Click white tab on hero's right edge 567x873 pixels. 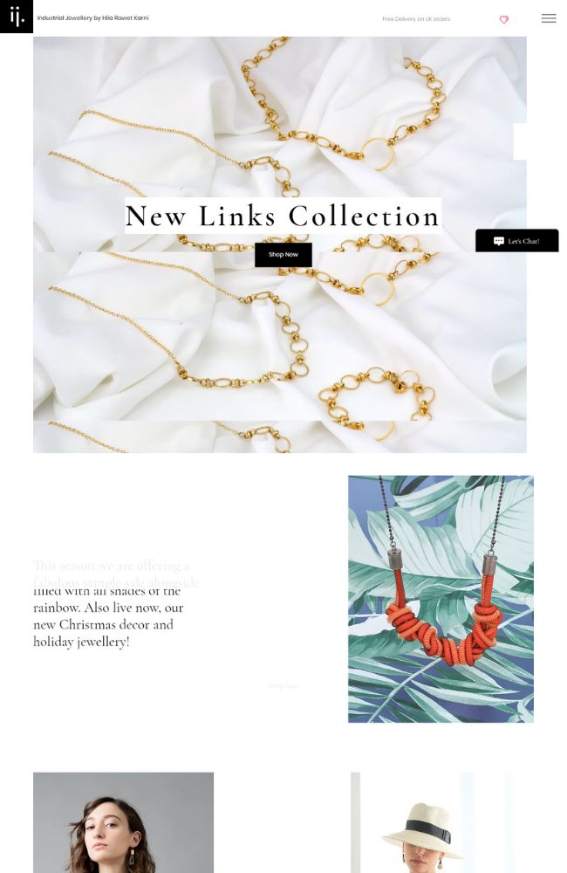[x=520, y=141]
